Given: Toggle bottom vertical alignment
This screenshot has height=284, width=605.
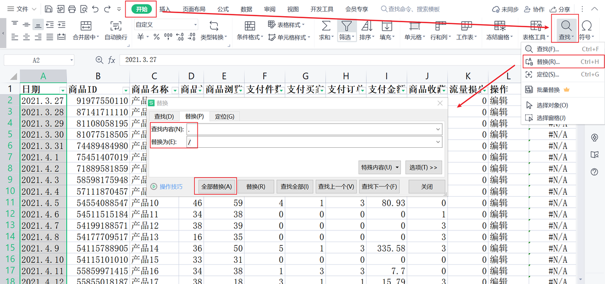Looking at the screenshot, I should point(39,25).
